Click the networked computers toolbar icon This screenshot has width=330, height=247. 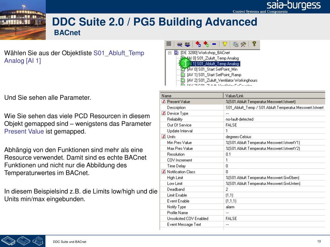[x=236, y=44]
